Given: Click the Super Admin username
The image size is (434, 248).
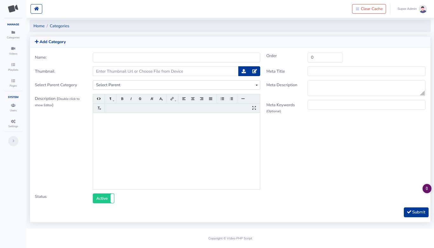Looking at the screenshot, I should click(x=407, y=9).
